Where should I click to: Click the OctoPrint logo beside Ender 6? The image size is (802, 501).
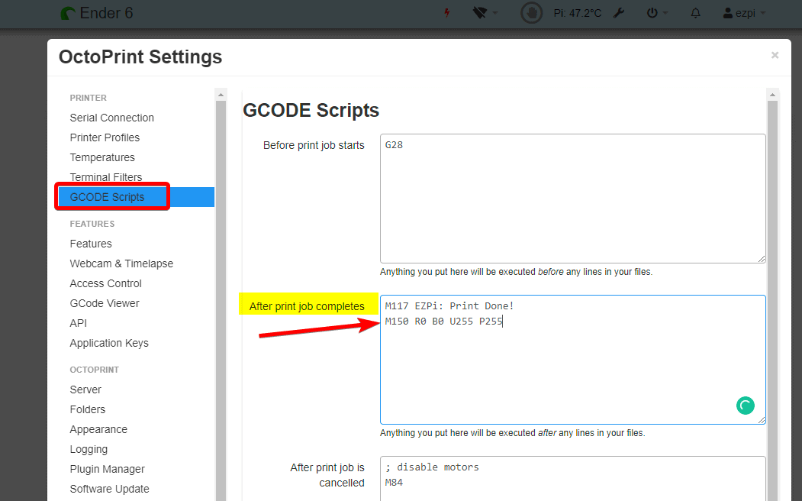(67, 13)
